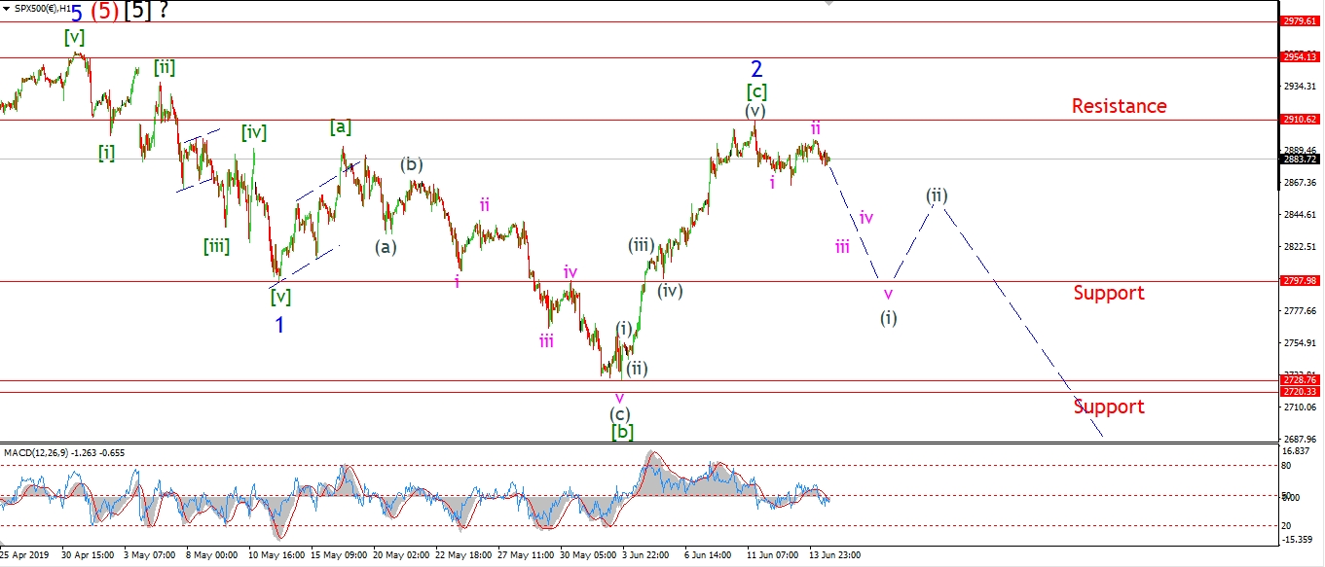1325x567 pixels.
Task: Select the current price 2883.72 label
Action: (x=1300, y=159)
